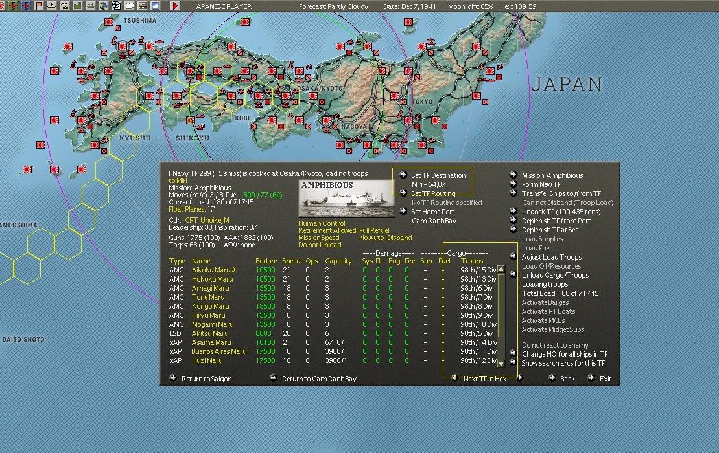
Task: Click Form New TF
Action: tap(541, 184)
